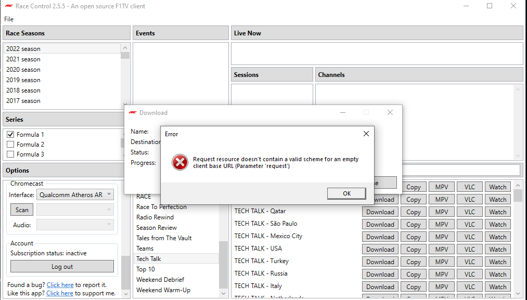Select Radio Rewind in the content list
This screenshot has width=527, height=300.
156,217
